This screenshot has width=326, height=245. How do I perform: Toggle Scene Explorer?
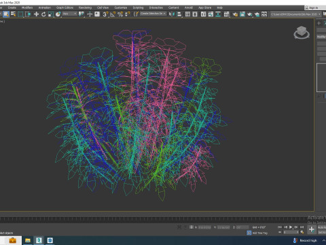[187, 14]
